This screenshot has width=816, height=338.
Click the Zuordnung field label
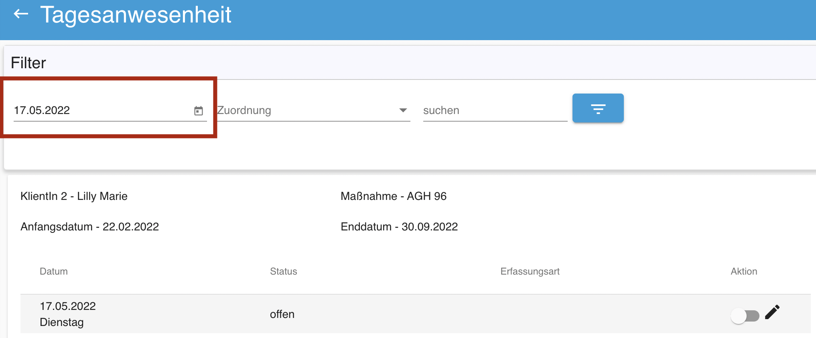click(244, 110)
